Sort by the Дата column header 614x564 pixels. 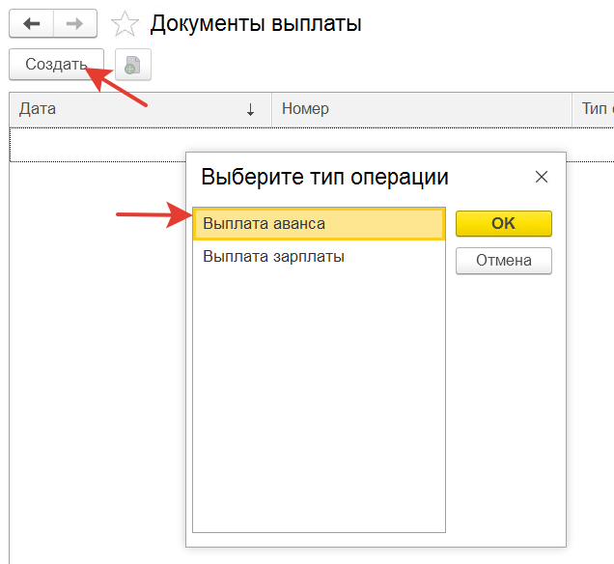click(140, 109)
